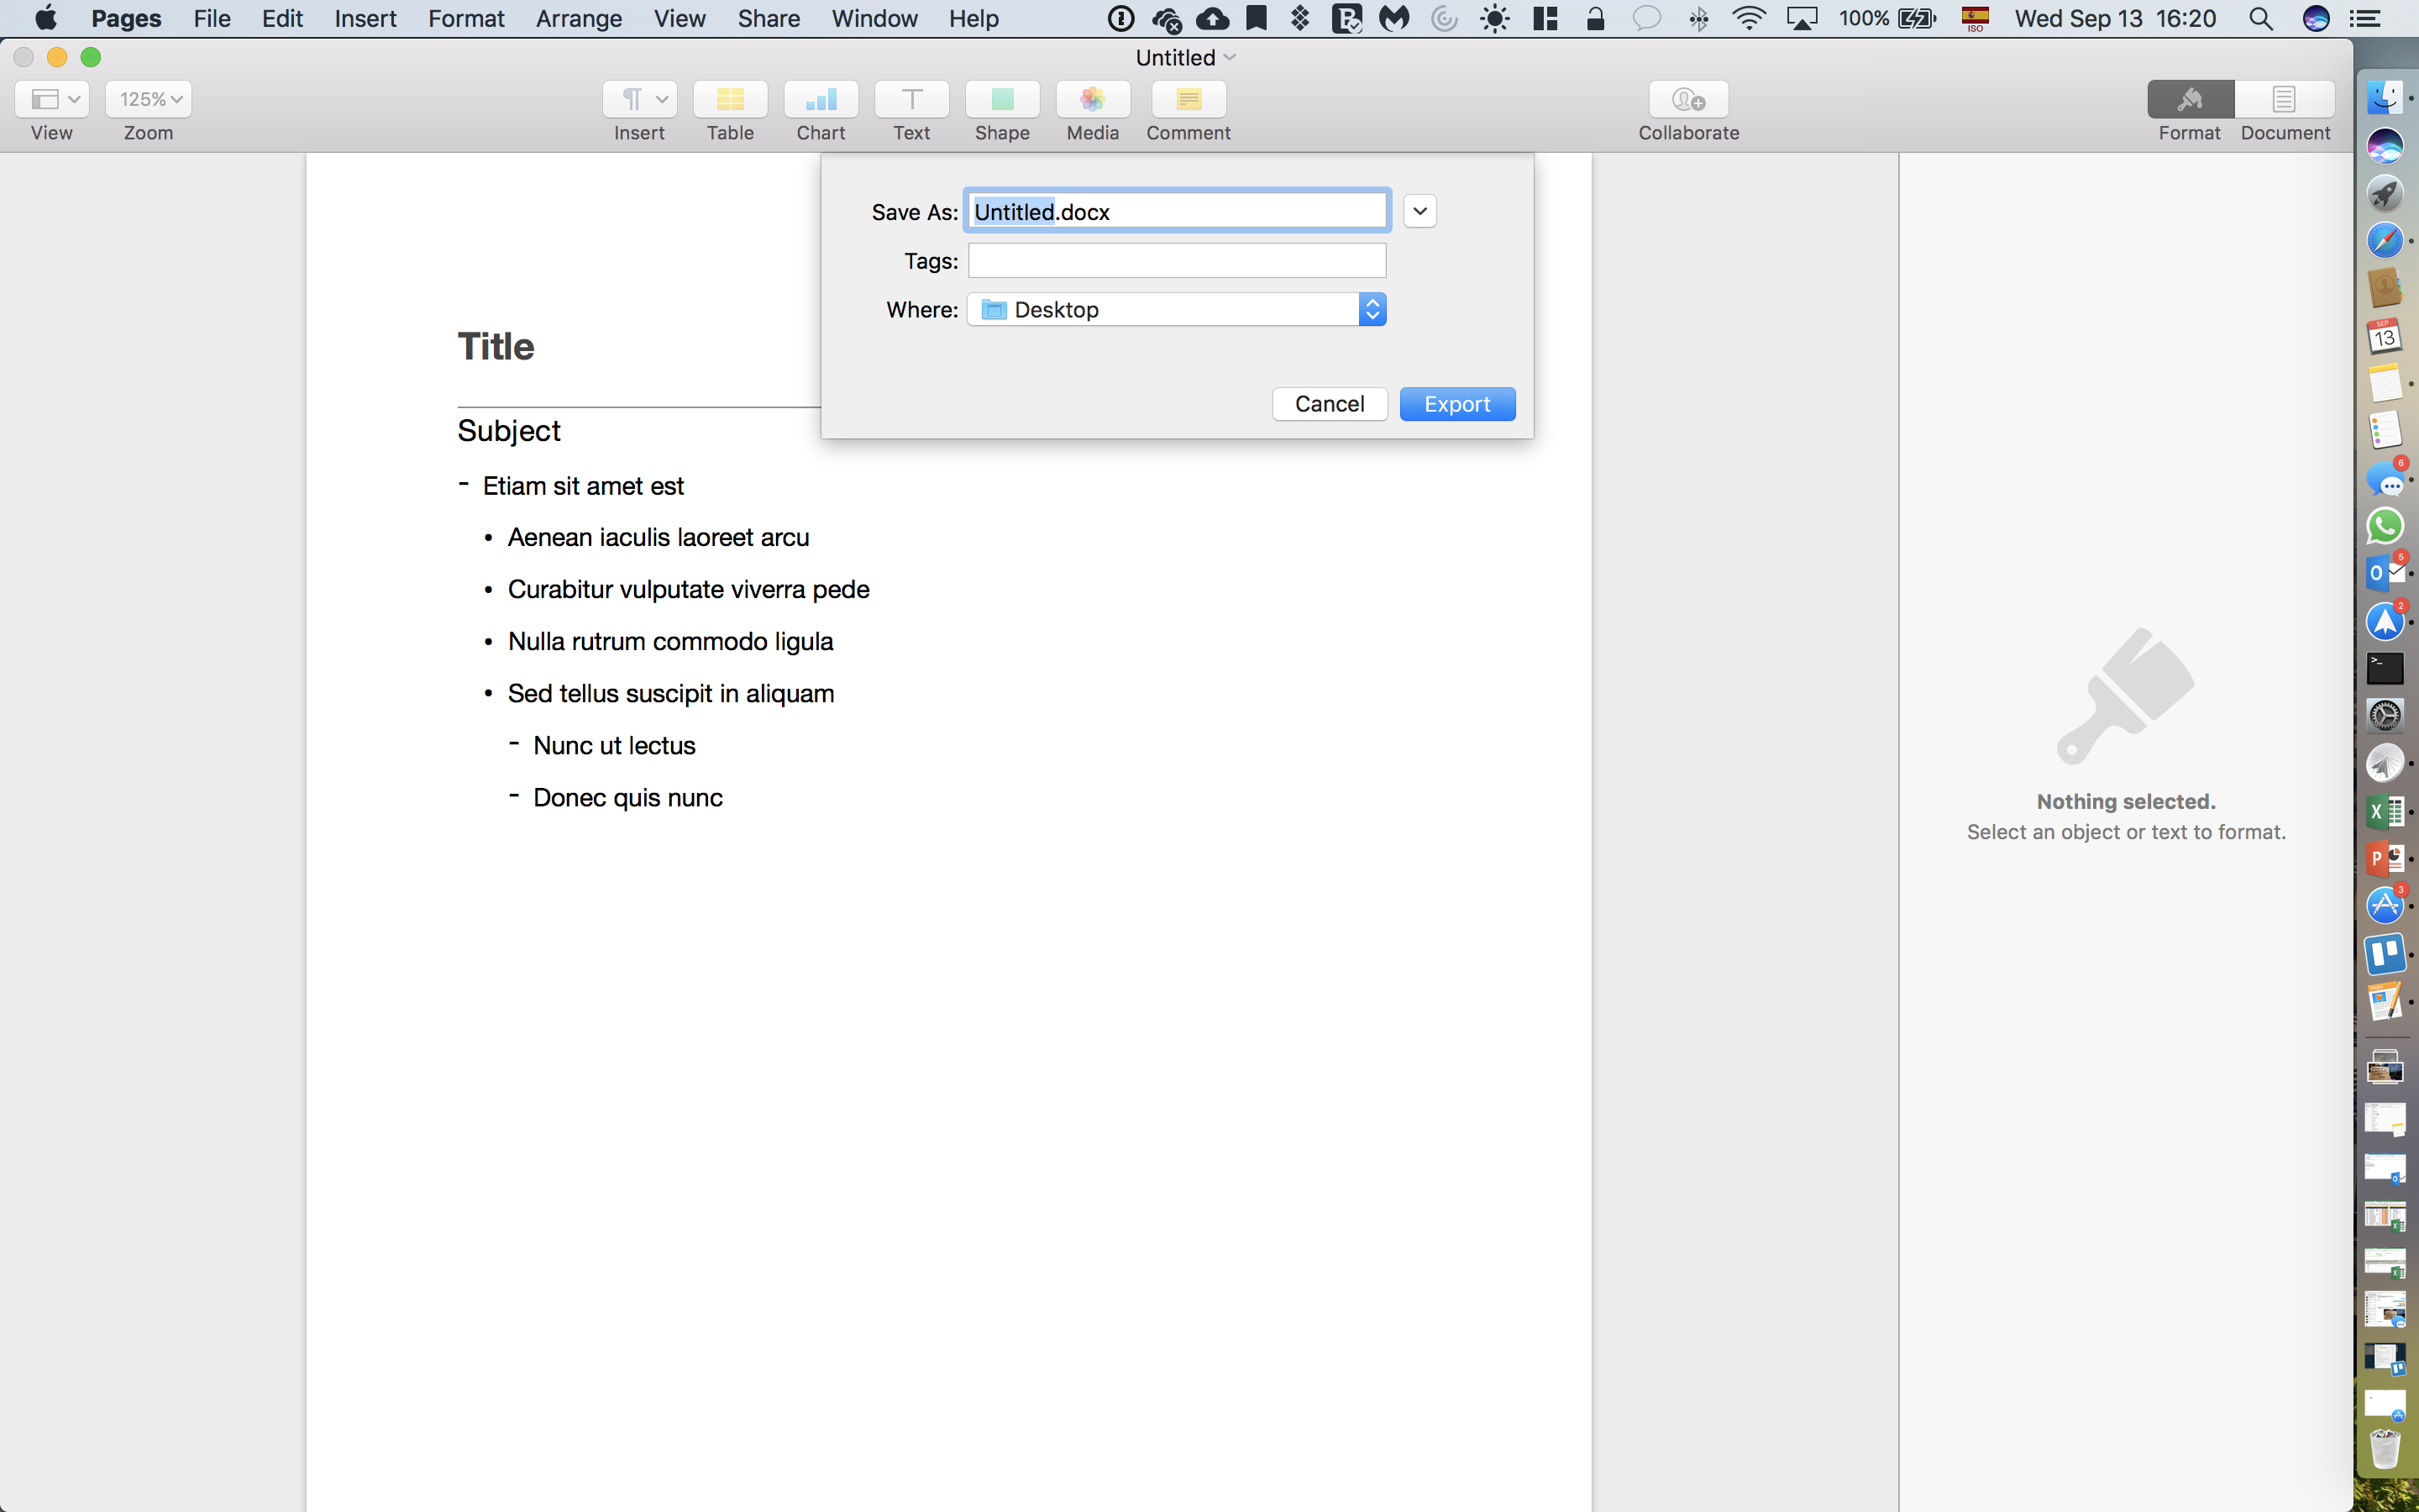The height and width of the screenshot is (1512, 2419).
Task: Open the Media browser
Action: click(x=1090, y=110)
